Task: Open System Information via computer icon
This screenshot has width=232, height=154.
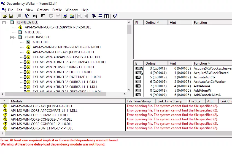Action: [65, 16]
